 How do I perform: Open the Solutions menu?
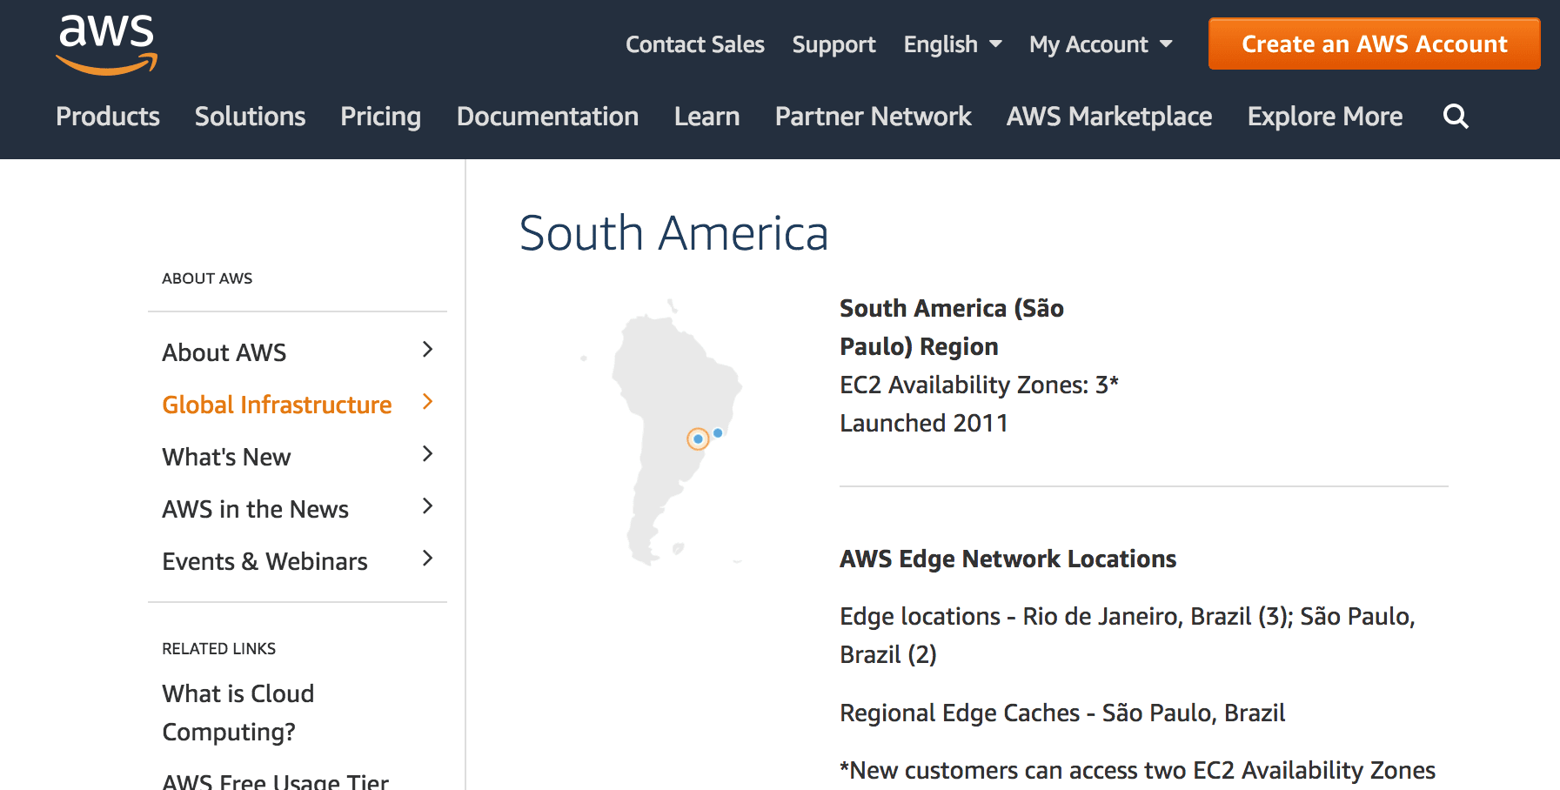[x=250, y=116]
